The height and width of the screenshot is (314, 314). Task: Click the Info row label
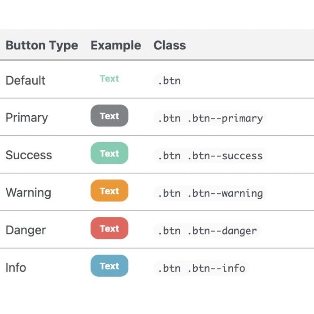pos(16,267)
